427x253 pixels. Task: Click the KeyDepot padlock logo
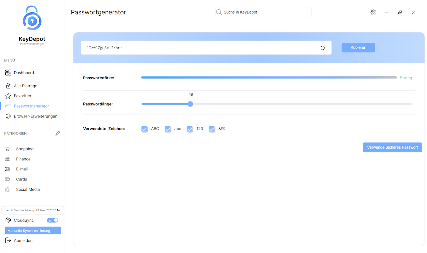click(32, 19)
